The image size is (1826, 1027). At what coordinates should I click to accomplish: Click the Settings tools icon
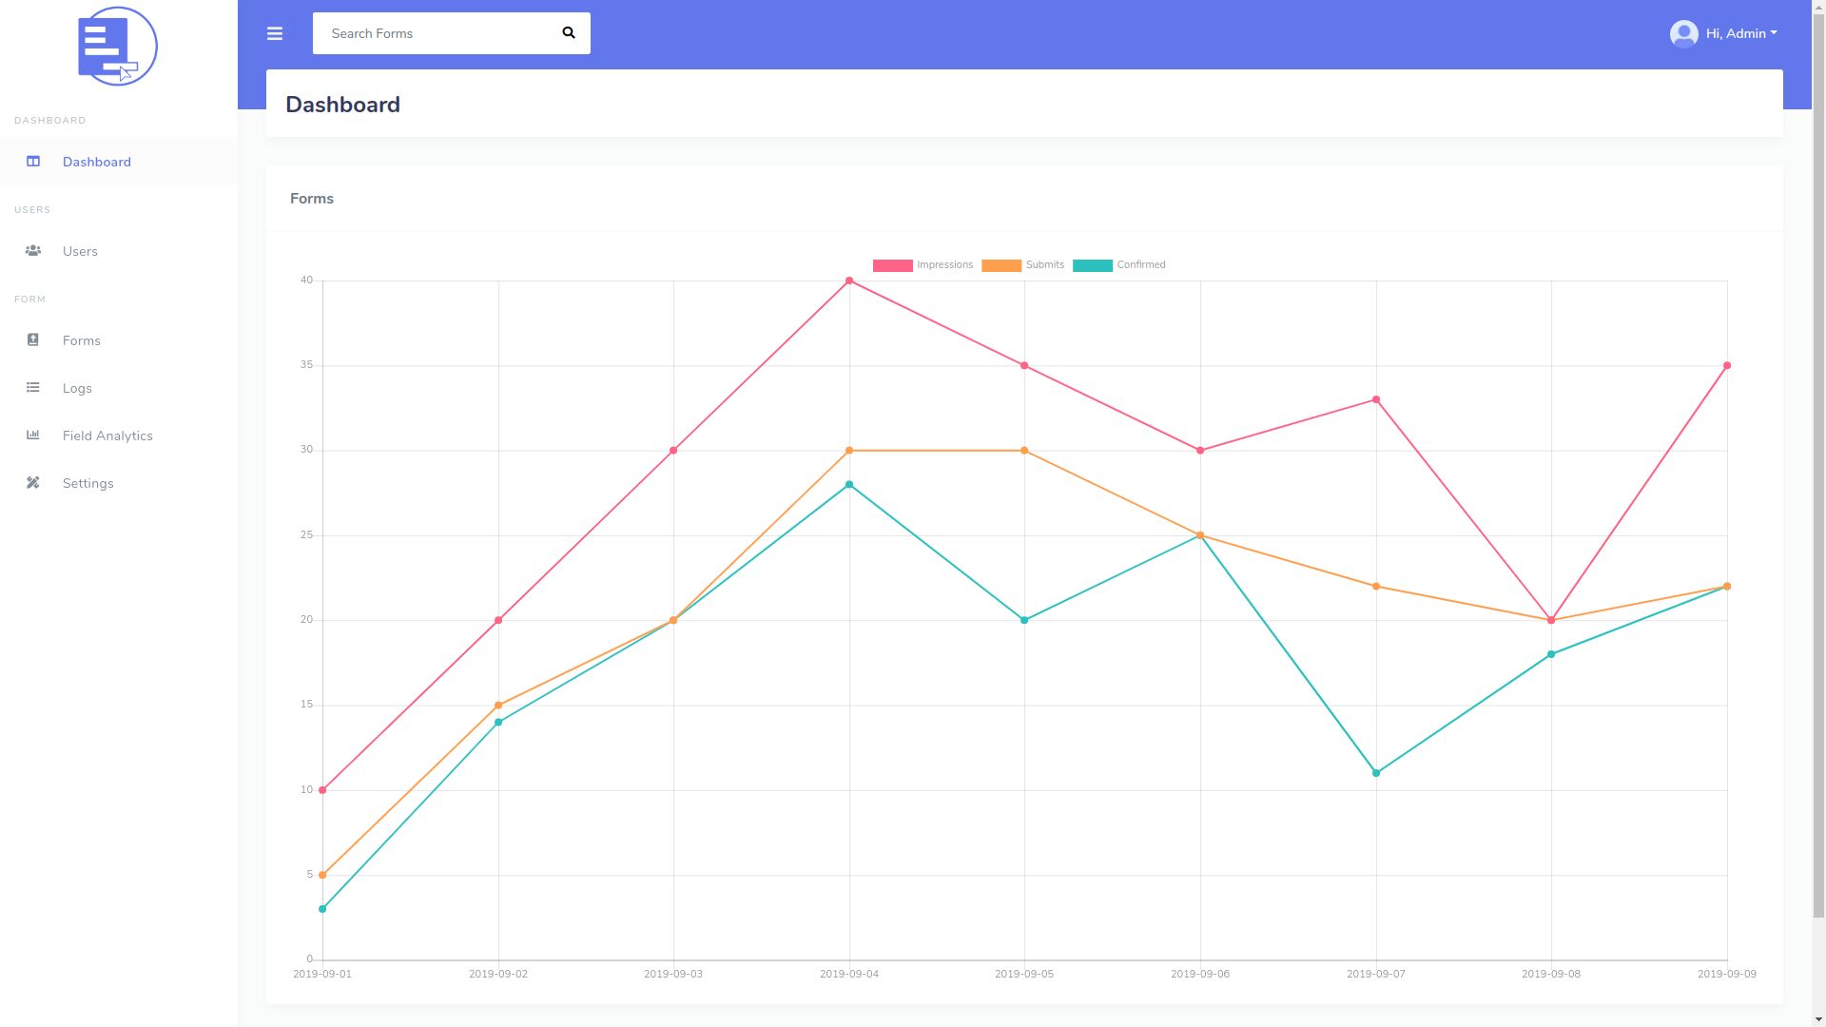tap(33, 483)
